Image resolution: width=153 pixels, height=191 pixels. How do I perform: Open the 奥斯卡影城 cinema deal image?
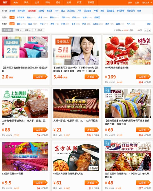click(x=76, y=104)
